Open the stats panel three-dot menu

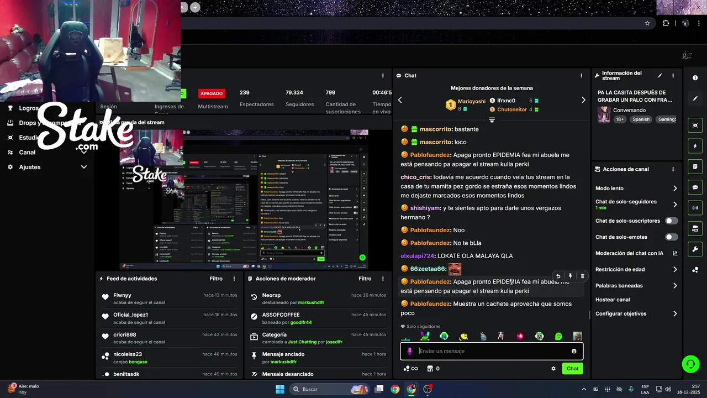[x=383, y=76]
